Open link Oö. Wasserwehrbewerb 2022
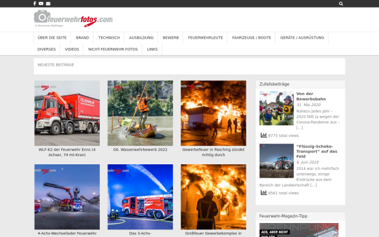379x237 pixels. (140, 150)
